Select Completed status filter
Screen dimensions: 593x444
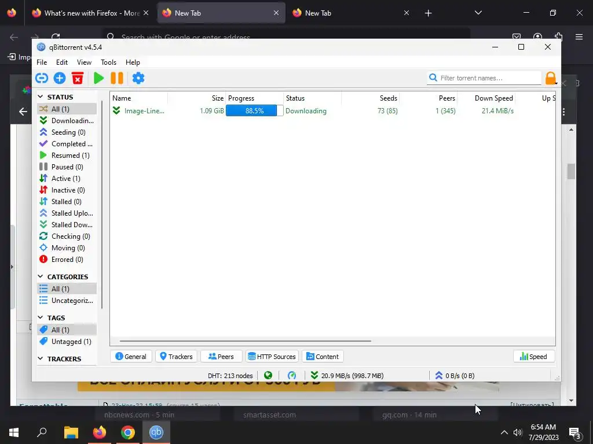[x=67, y=144]
